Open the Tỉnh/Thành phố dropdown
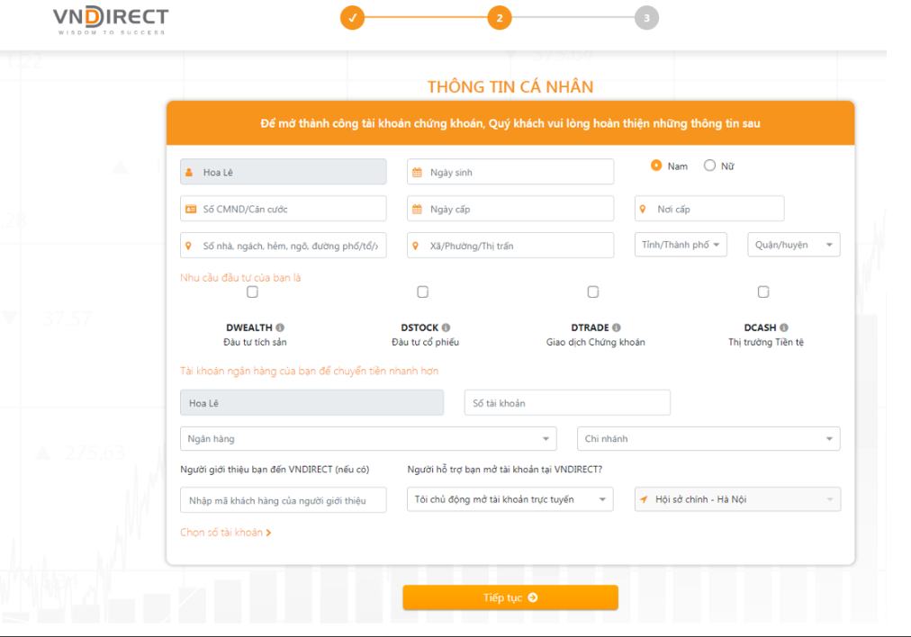 [x=681, y=245]
